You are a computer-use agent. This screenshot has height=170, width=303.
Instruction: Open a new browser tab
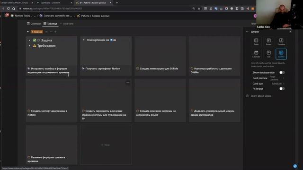tap(117, 3)
